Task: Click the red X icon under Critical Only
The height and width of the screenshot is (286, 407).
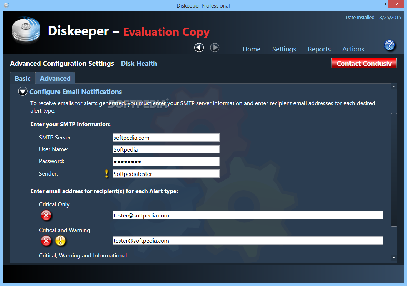Action: click(x=46, y=215)
